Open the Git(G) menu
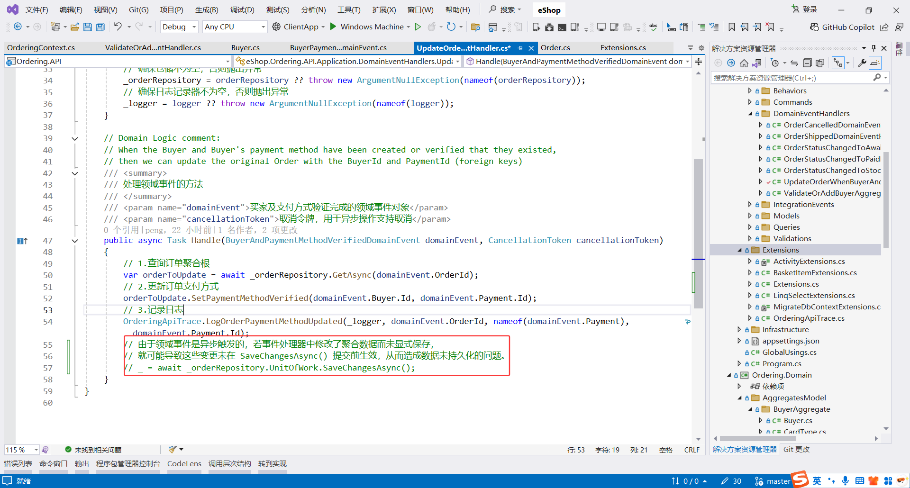This screenshot has width=910, height=488. click(138, 9)
